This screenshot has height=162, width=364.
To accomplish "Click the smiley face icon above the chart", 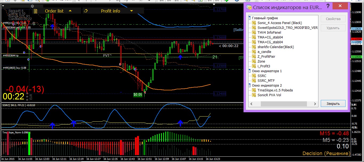I will point(32,6).
